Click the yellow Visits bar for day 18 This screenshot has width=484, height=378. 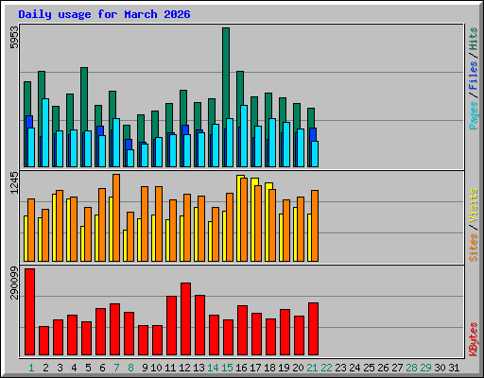coord(268,222)
